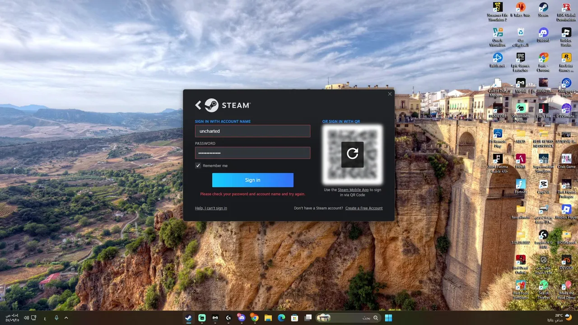Open the Create a Free Account link
The image size is (578, 325).
click(364, 208)
